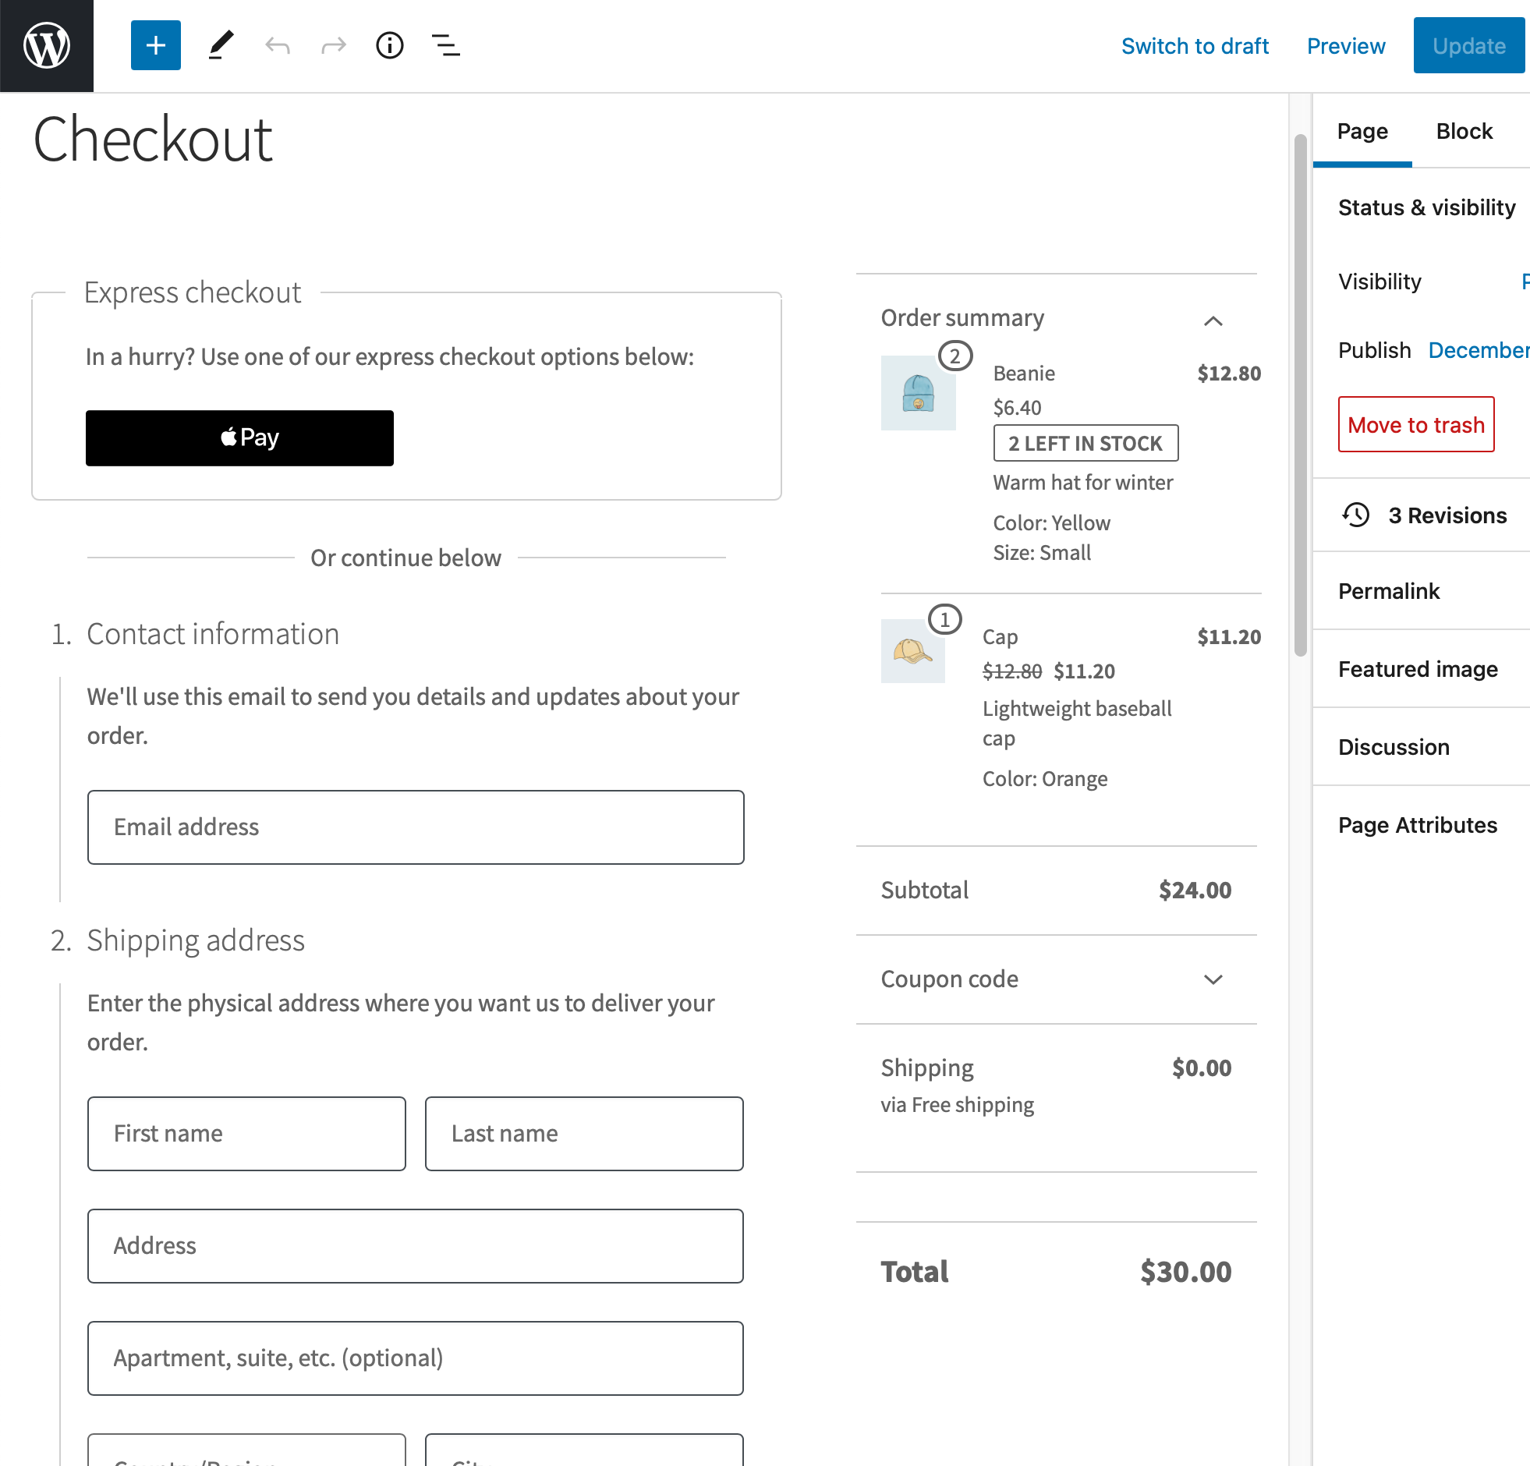This screenshot has height=1466, width=1530.
Task: Click the struck-through $12.80 Cap price
Action: point(1011,671)
